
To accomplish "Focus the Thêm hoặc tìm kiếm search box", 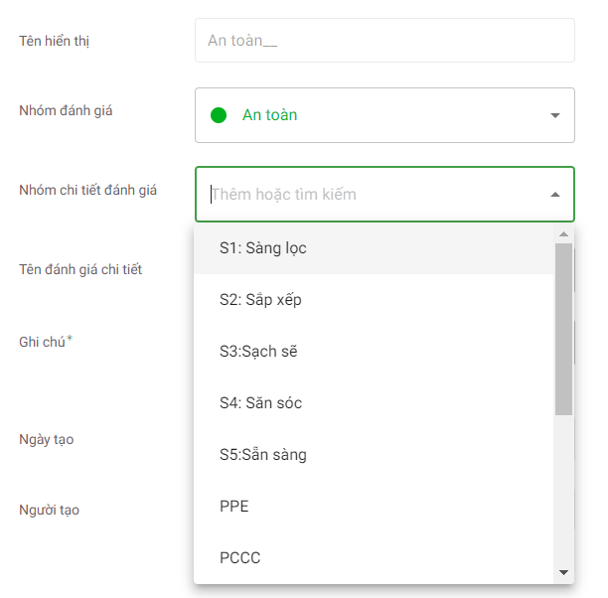I will pos(368,195).
